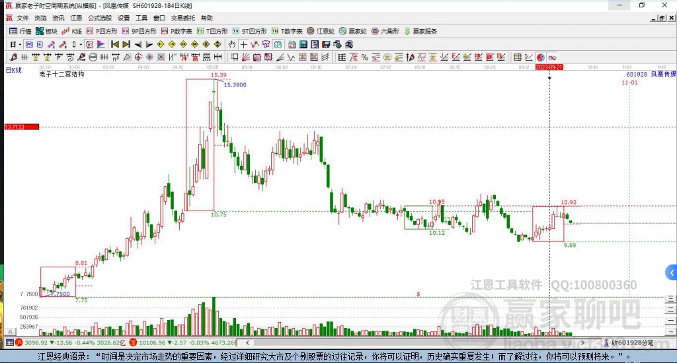Screen dimensions: 677x363
Task: Open the calculator icon
Action: (303, 44)
